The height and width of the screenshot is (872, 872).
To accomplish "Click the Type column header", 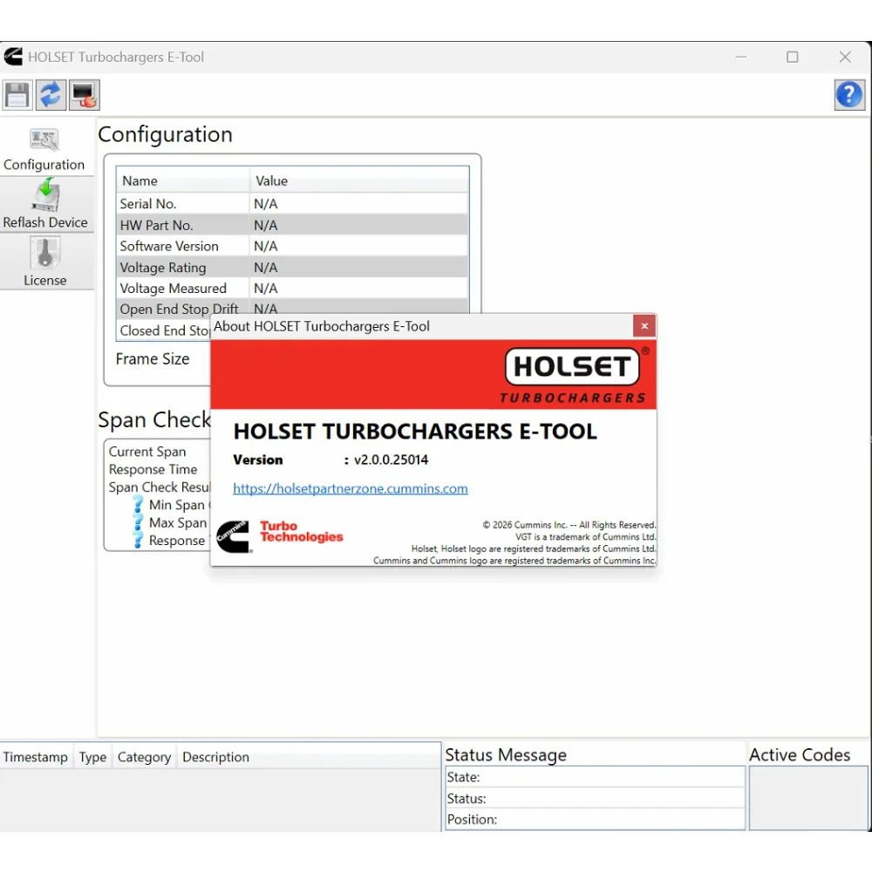I will [92, 757].
